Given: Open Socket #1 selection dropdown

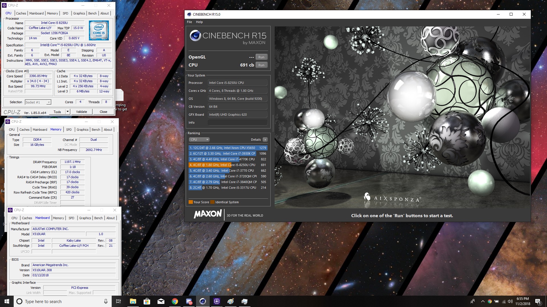Looking at the screenshot, I should [x=38, y=102].
